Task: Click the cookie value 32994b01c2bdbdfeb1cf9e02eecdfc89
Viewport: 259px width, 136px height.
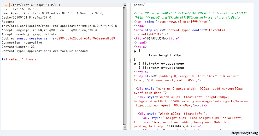Action: click(x=86, y=38)
